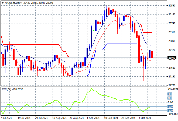Image resolution: width=178 pixels, height=121 pixels.
Task: Click the CCI -200 level label
Action: click(x=170, y=111)
